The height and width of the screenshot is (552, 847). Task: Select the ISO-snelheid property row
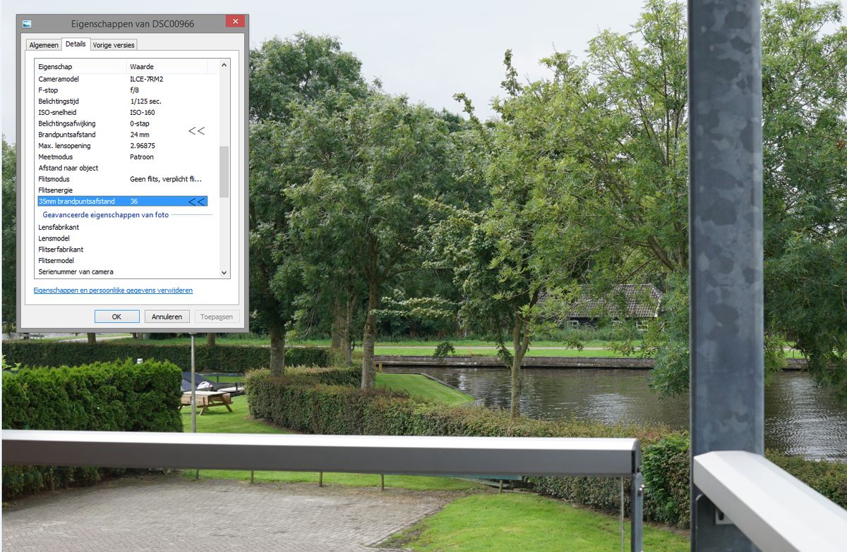[121, 112]
